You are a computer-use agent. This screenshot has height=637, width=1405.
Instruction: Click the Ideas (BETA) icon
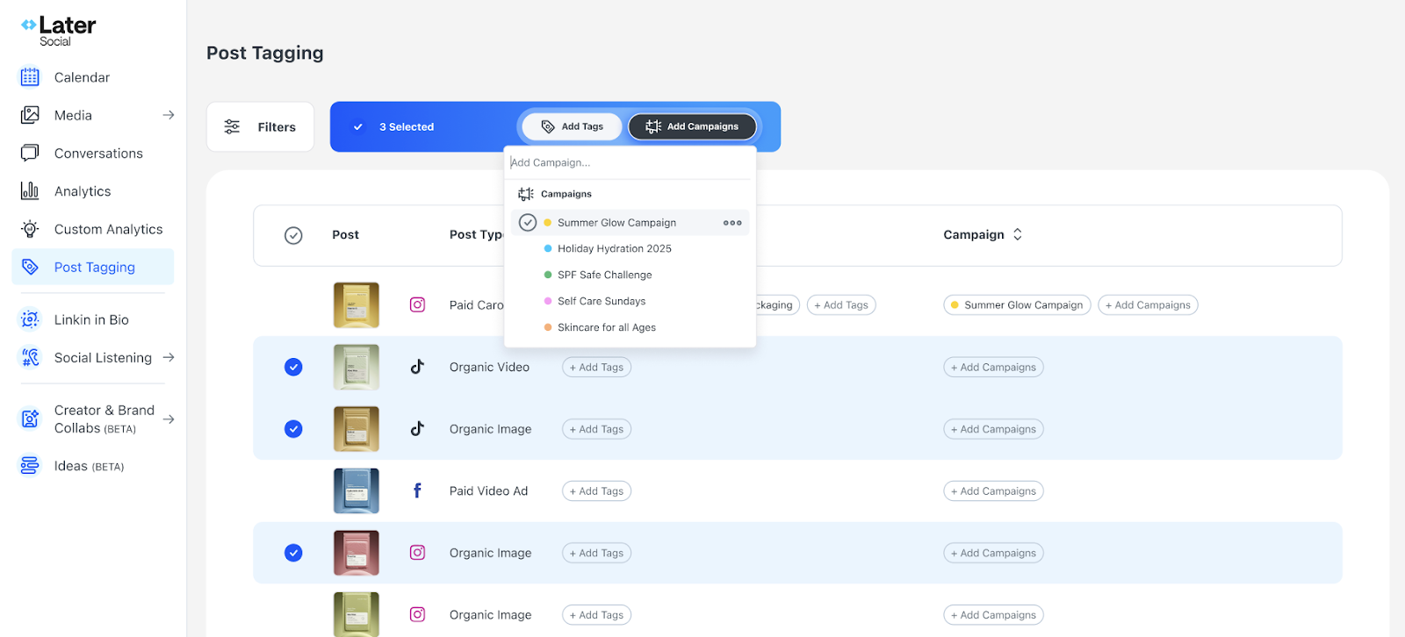tap(30, 465)
